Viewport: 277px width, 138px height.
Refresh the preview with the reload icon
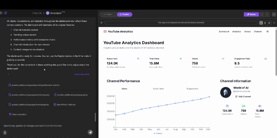pyautogui.click(x=101, y=23)
